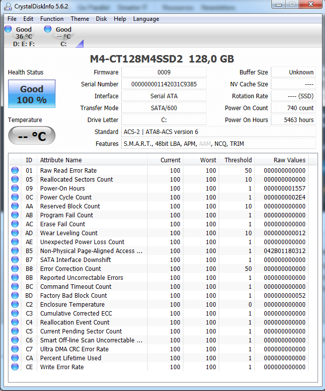Open the Help menu
325x391 pixels.
[x=120, y=19]
